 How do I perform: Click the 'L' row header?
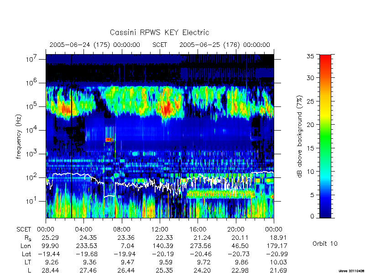tap(30, 270)
